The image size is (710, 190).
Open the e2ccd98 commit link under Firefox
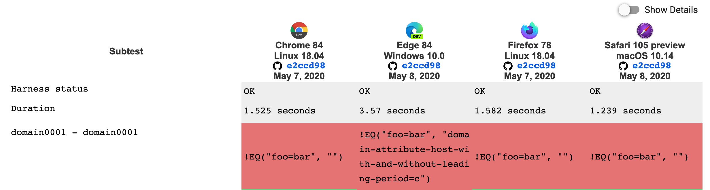pyautogui.click(x=537, y=65)
